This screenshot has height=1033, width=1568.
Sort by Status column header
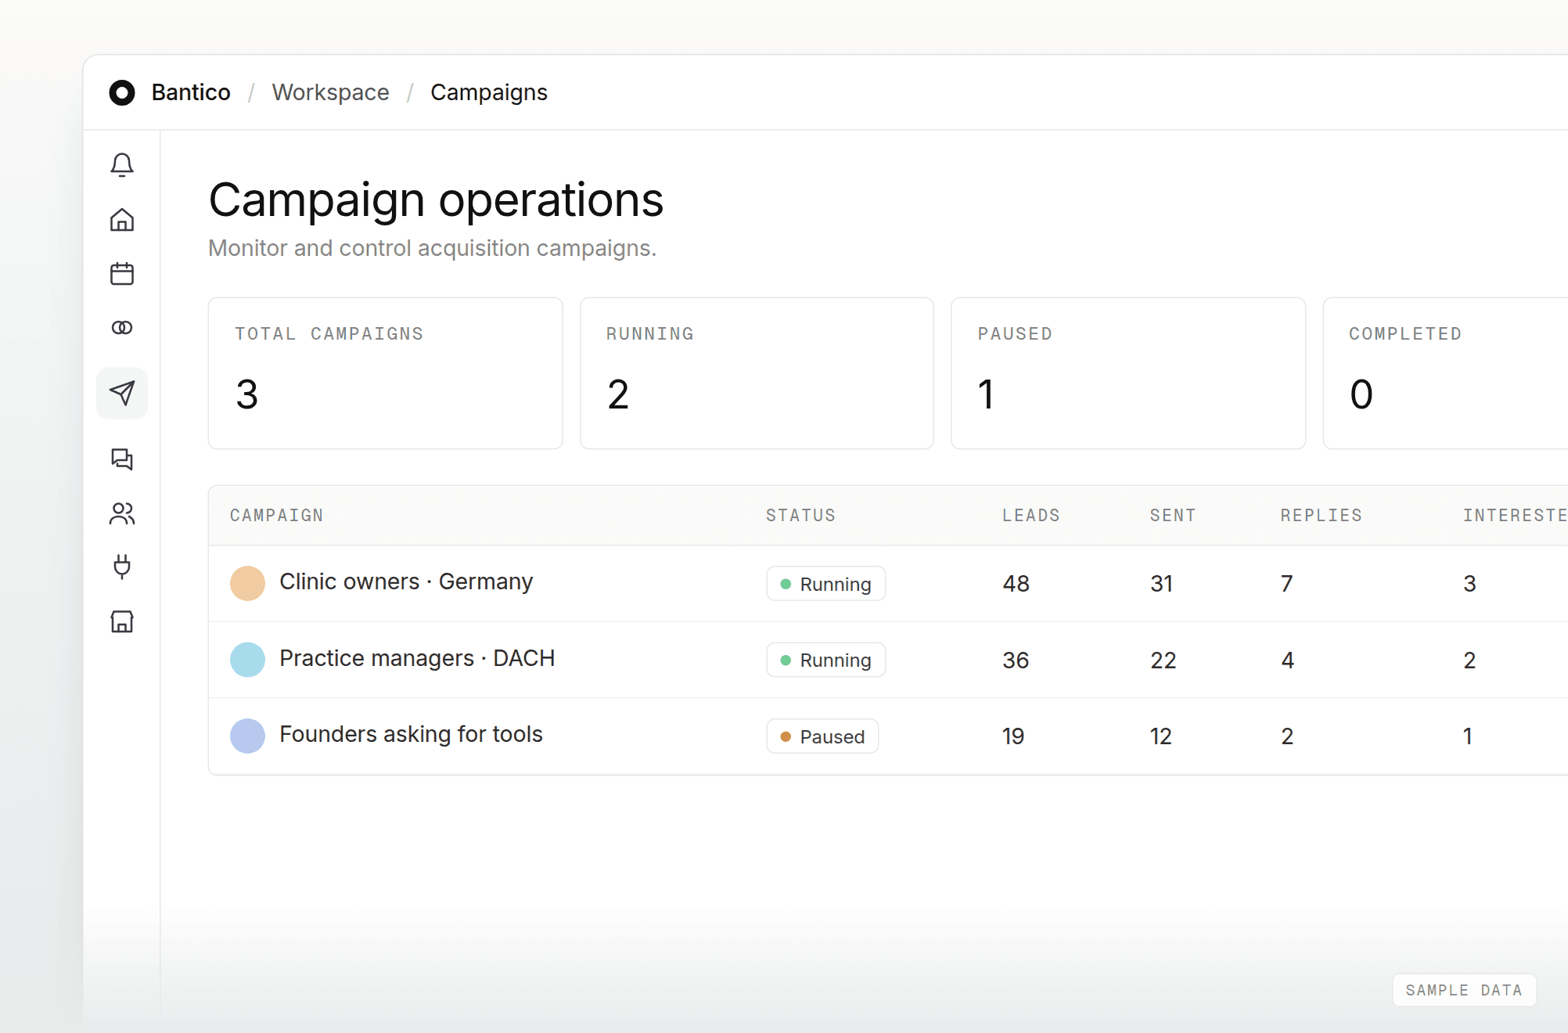(x=801, y=516)
